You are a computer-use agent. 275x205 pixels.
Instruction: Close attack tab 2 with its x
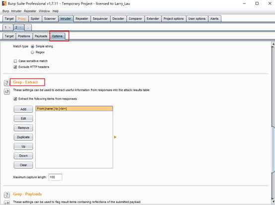[20, 27]
